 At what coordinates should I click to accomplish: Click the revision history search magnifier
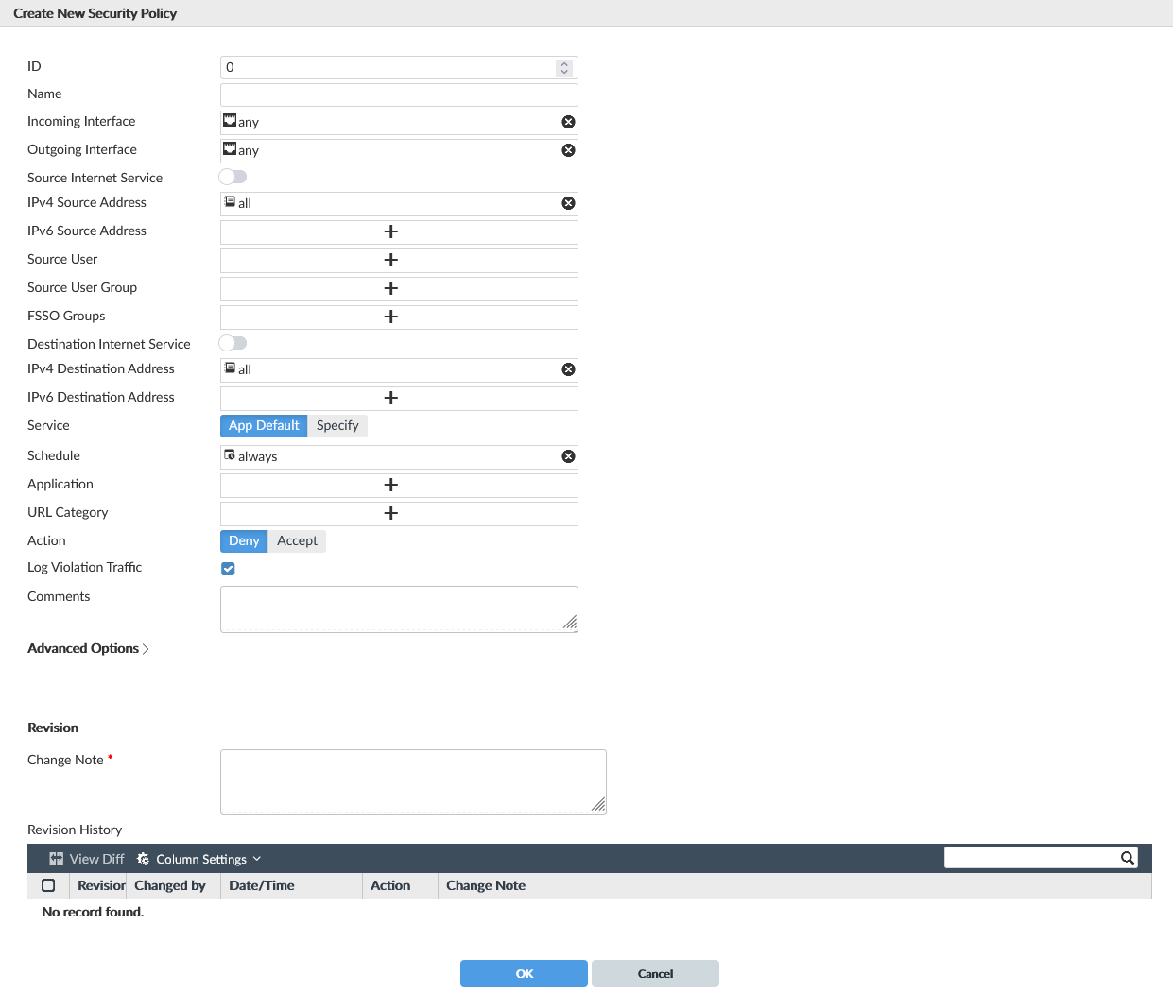(x=1127, y=858)
